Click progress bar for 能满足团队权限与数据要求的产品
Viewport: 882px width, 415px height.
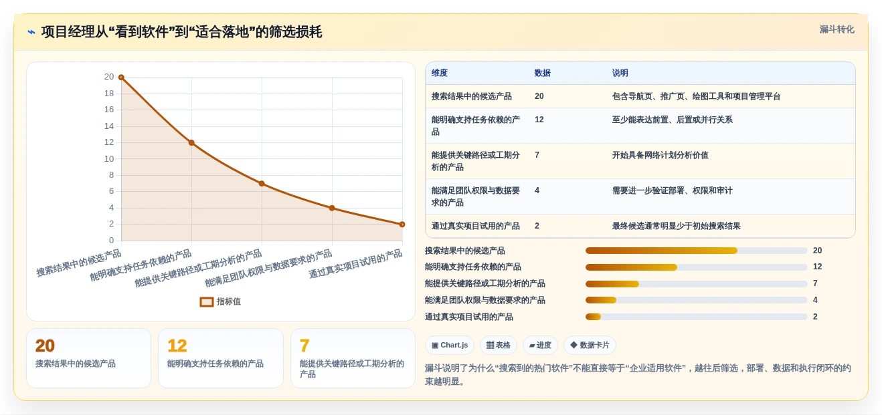pyautogui.click(x=697, y=300)
